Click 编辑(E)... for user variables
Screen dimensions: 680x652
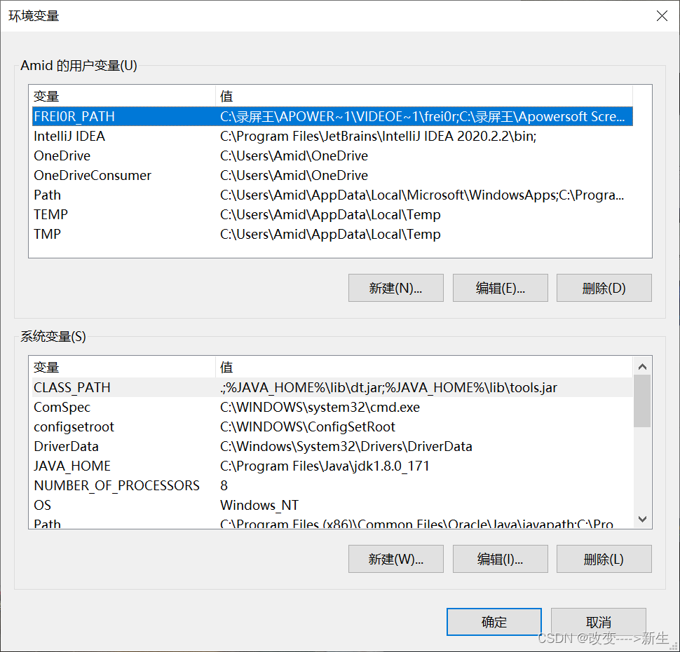click(500, 288)
